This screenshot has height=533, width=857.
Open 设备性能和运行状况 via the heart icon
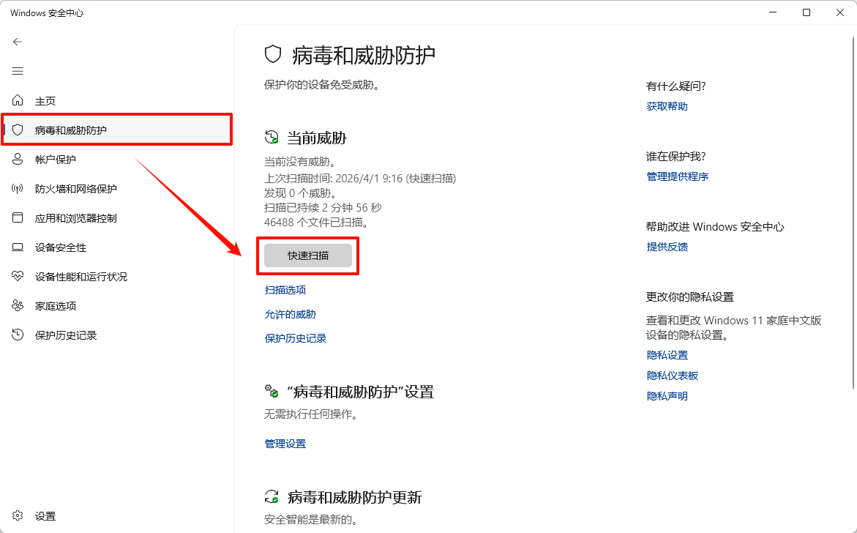click(18, 276)
